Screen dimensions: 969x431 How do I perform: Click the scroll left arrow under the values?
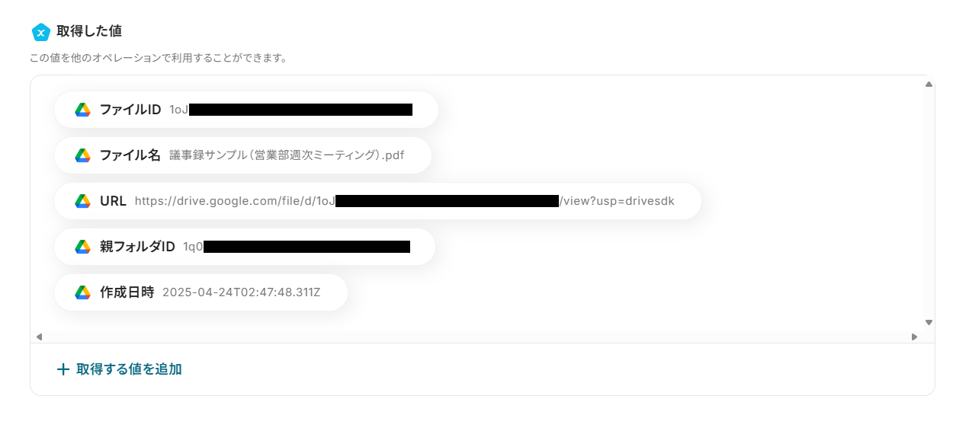pyautogui.click(x=39, y=337)
